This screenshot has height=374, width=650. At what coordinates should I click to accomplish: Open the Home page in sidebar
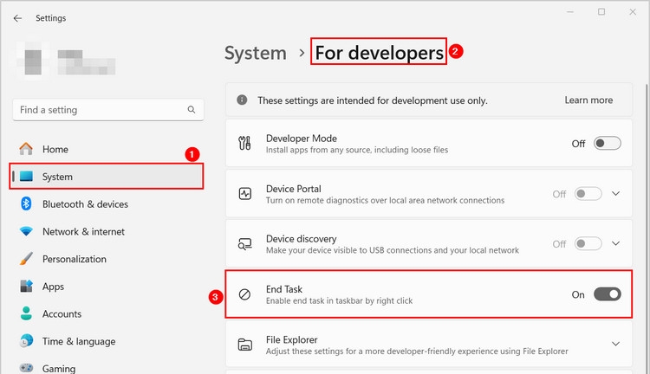point(107,149)
